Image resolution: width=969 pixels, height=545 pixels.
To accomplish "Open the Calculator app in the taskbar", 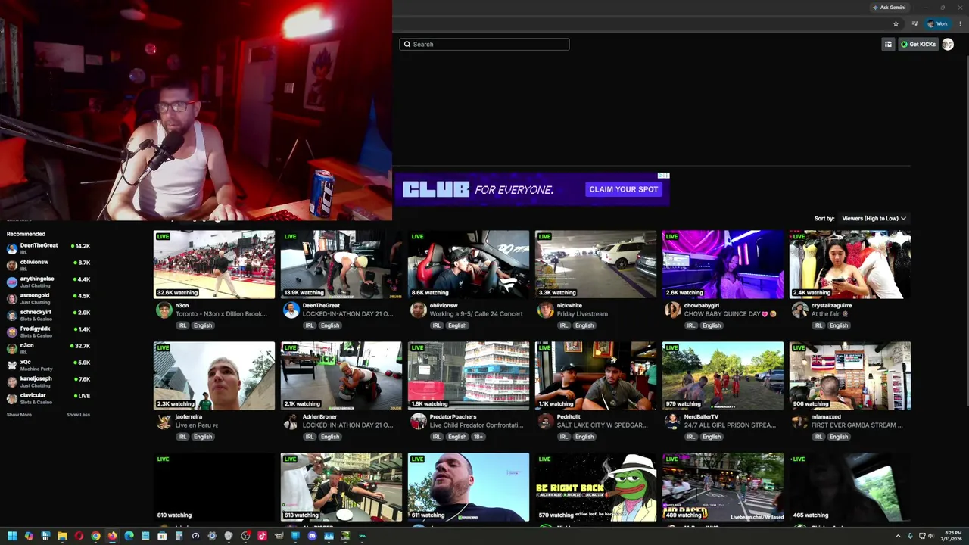I will 179,536.
